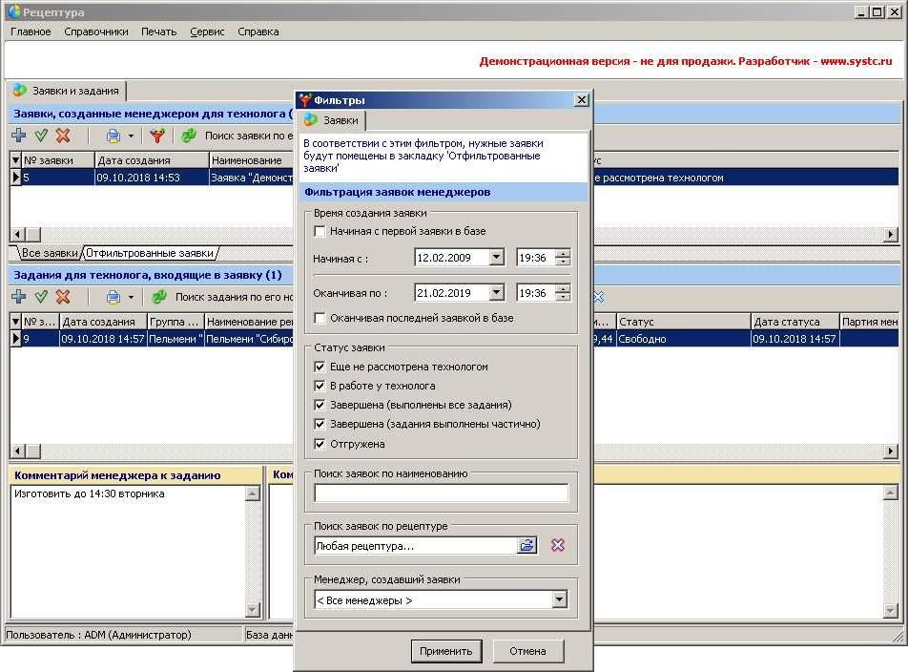The width and height of the screenshot is (908, 672).
Task: Click the red X delete icon for requests
Action: click(63, 136)
